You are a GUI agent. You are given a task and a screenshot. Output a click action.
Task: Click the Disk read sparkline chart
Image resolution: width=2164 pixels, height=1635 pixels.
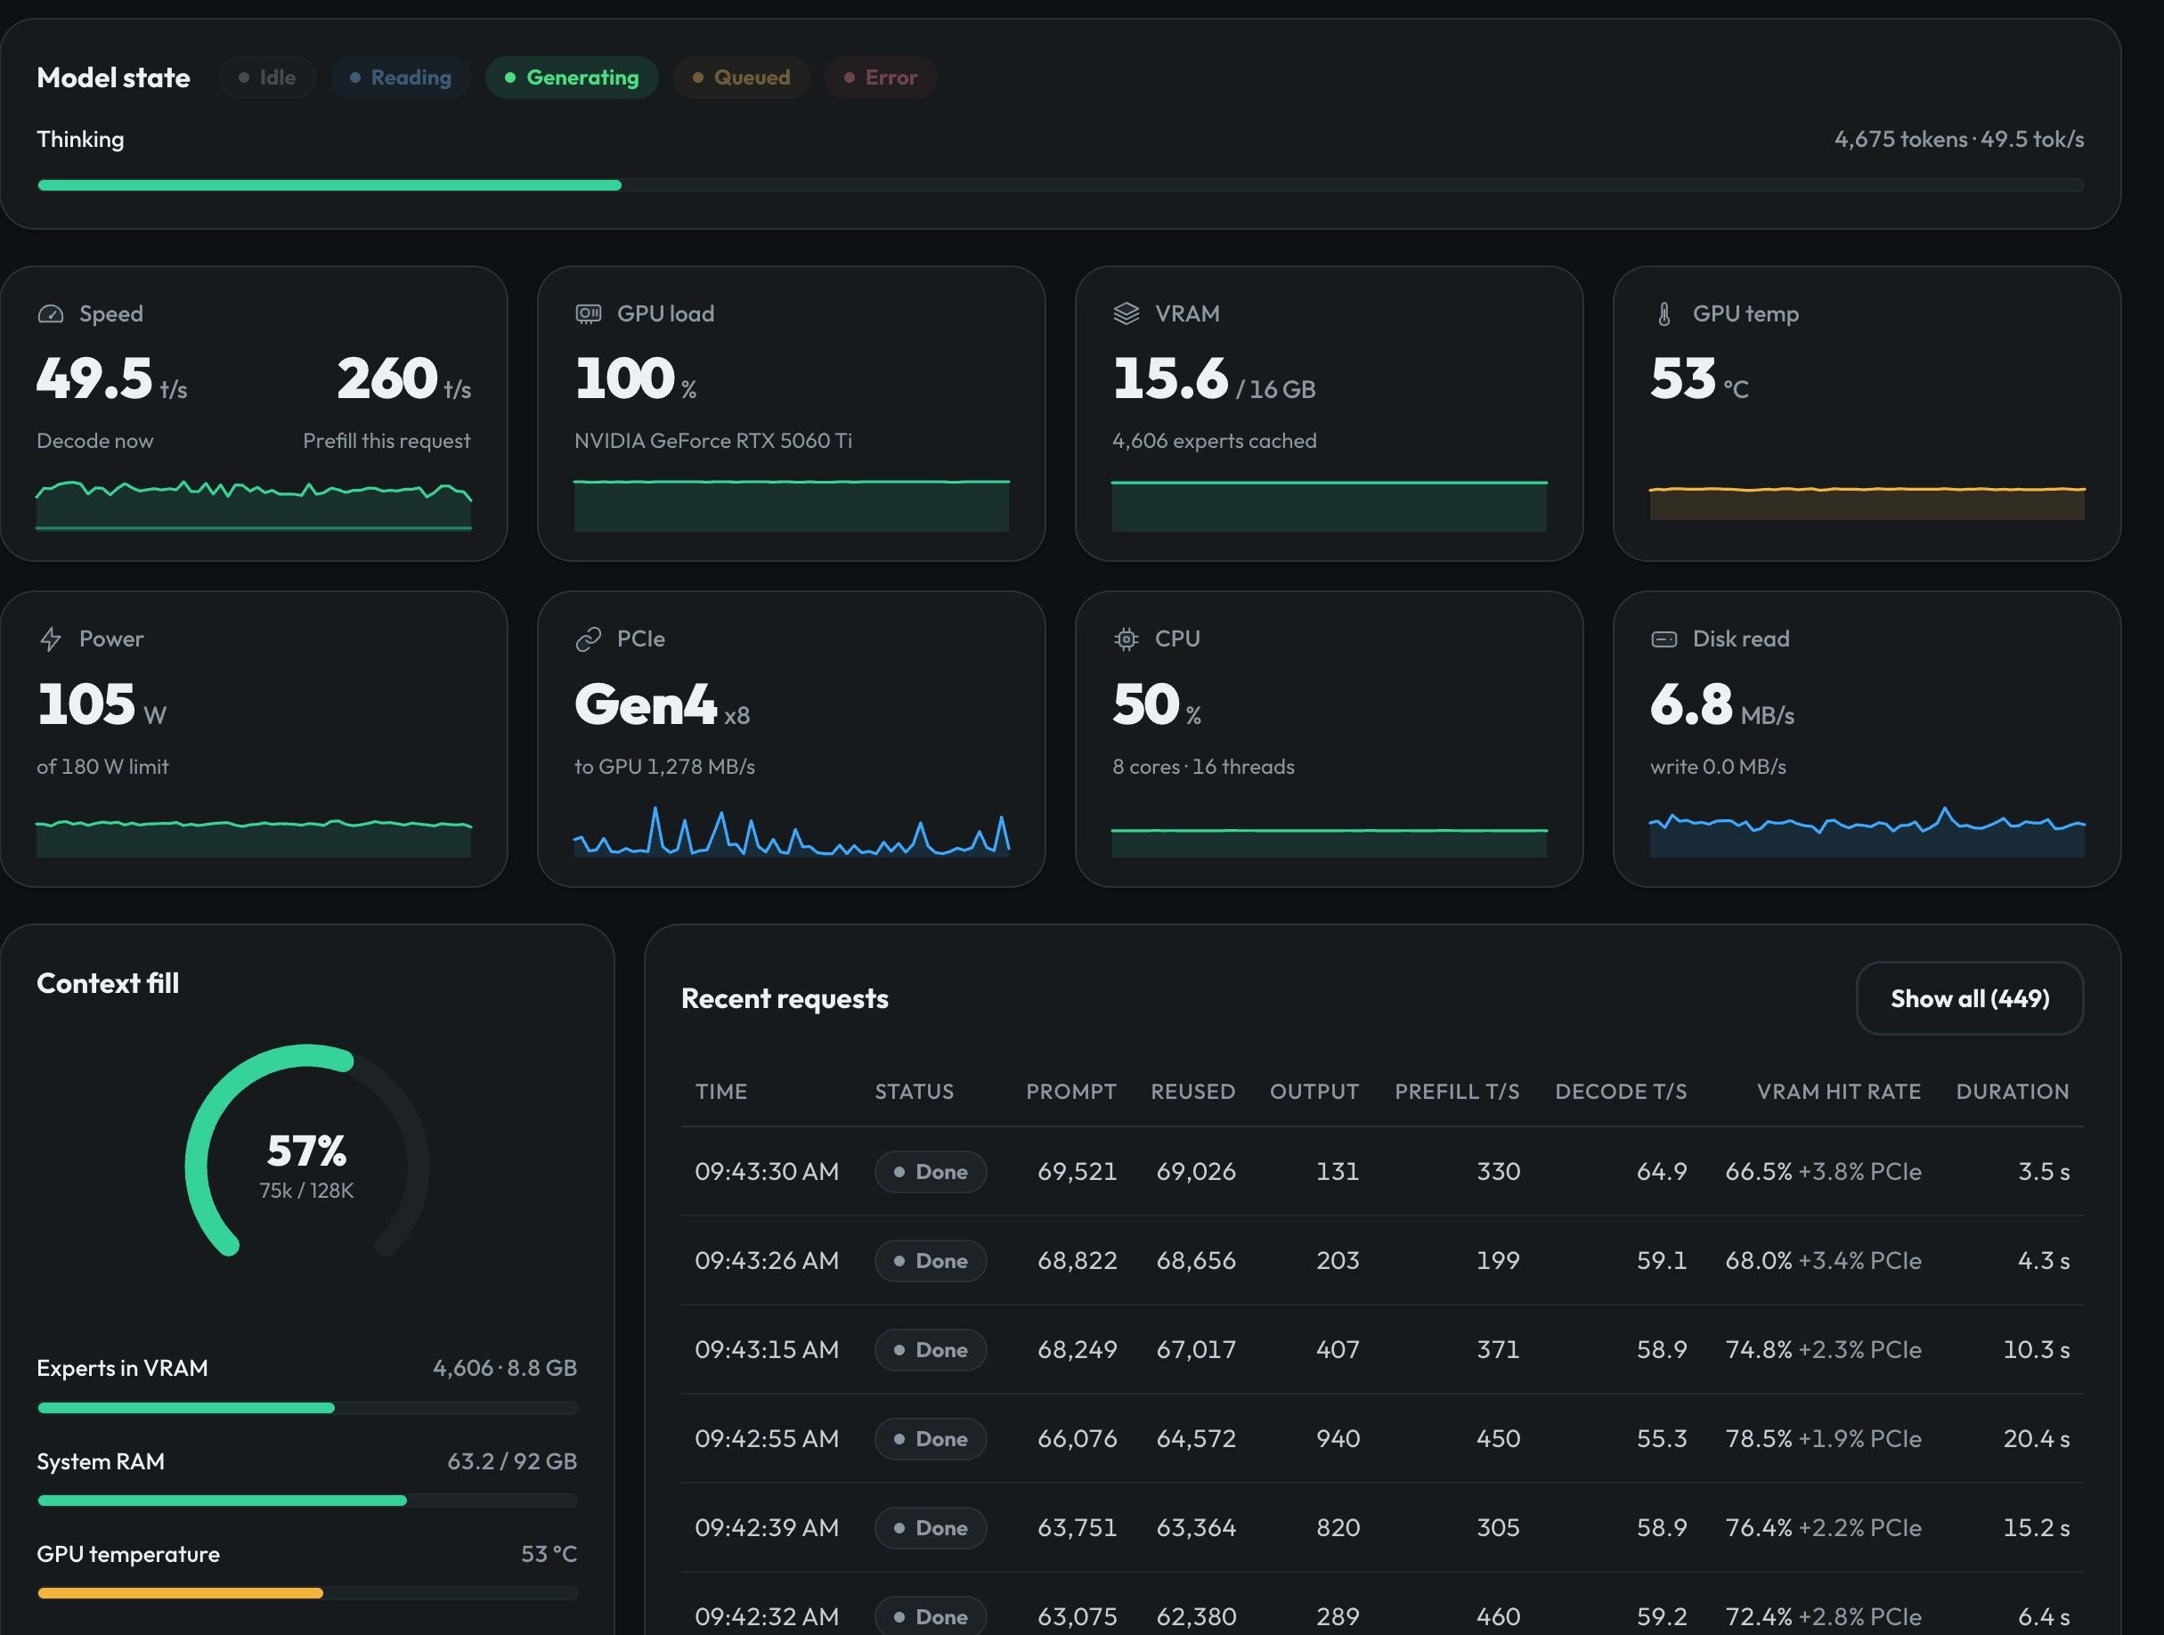1867,832
